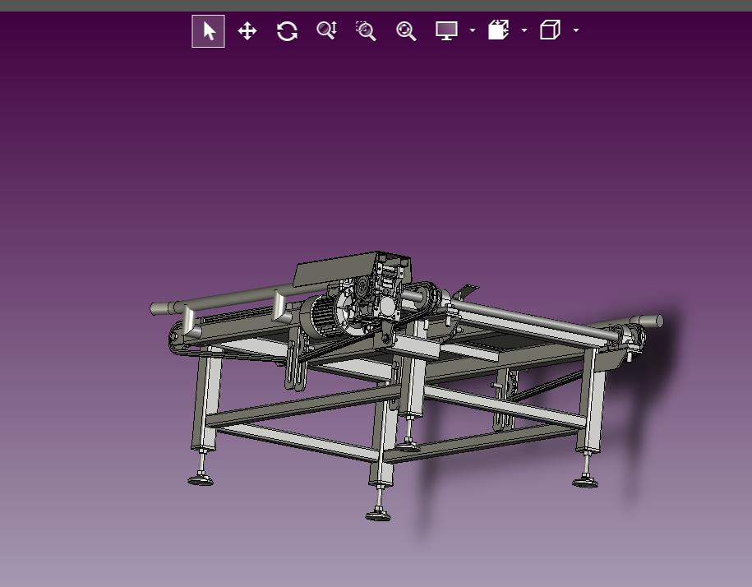Activate the rotate view tool

287,31
